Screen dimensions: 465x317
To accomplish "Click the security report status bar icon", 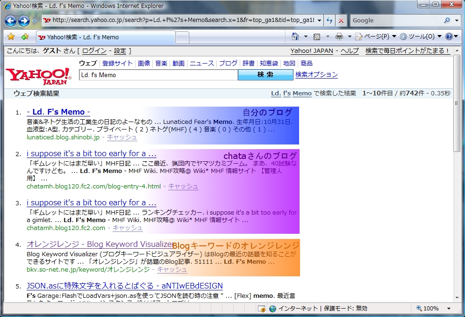I will pyautogui.click(x=262, y=309).
